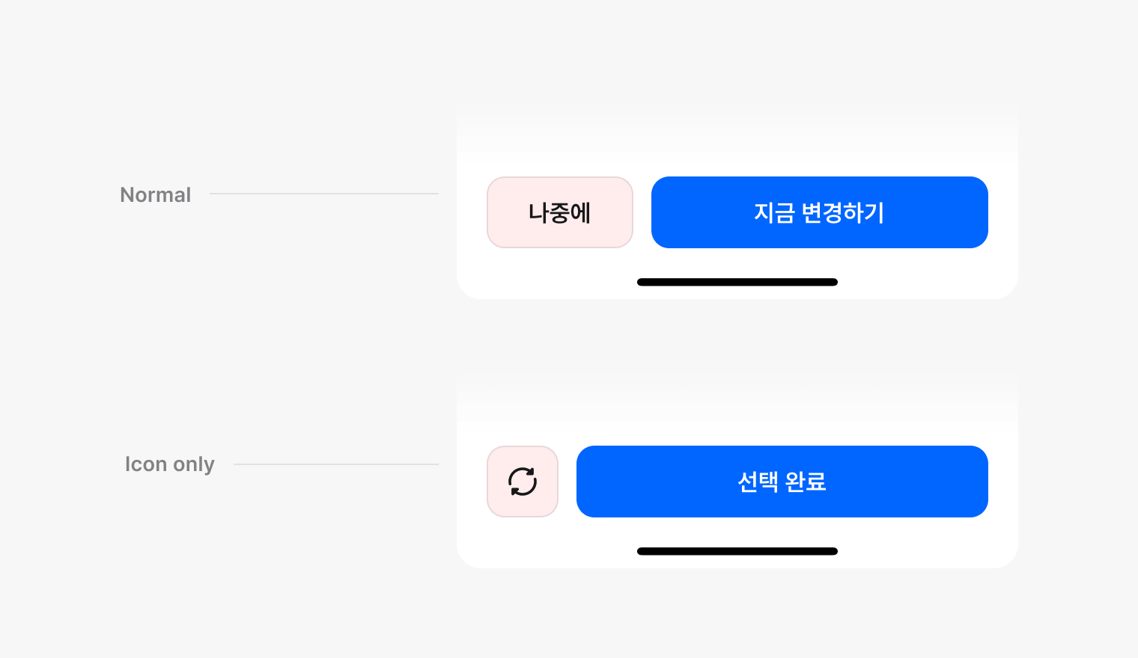Screen dimensions: 1138x658
Task: Select the Icon only label text
Action: 170,464
